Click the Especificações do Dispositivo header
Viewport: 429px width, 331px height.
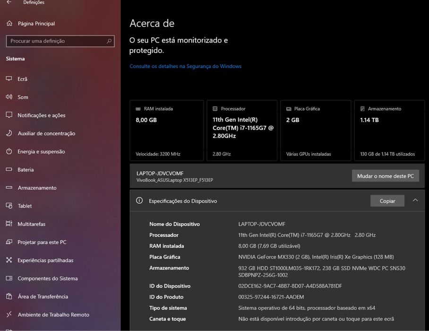277,200
